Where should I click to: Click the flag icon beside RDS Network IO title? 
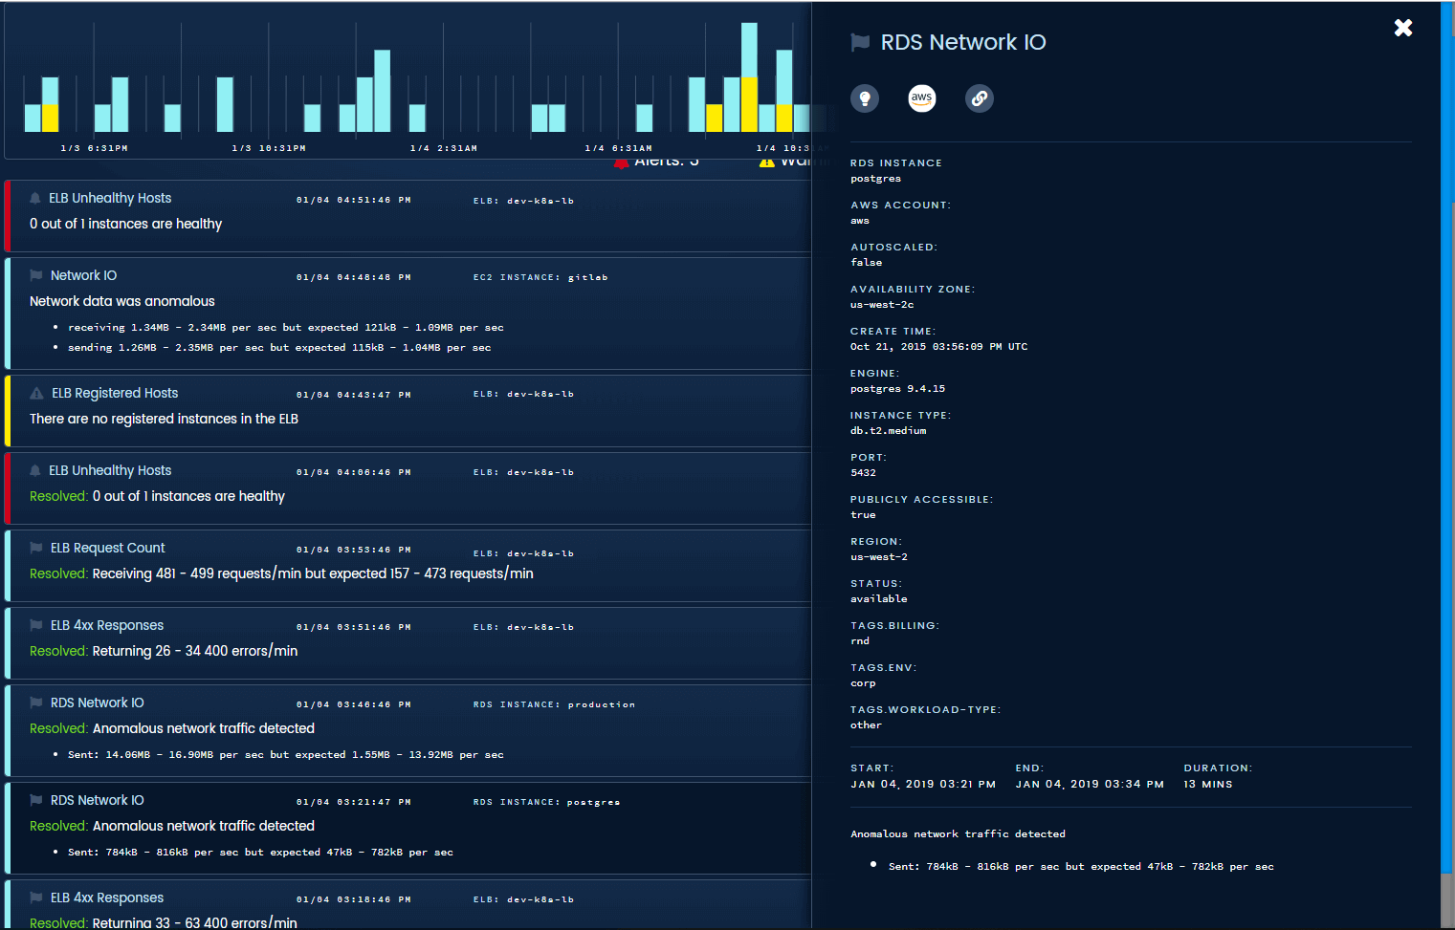(859, 42)
